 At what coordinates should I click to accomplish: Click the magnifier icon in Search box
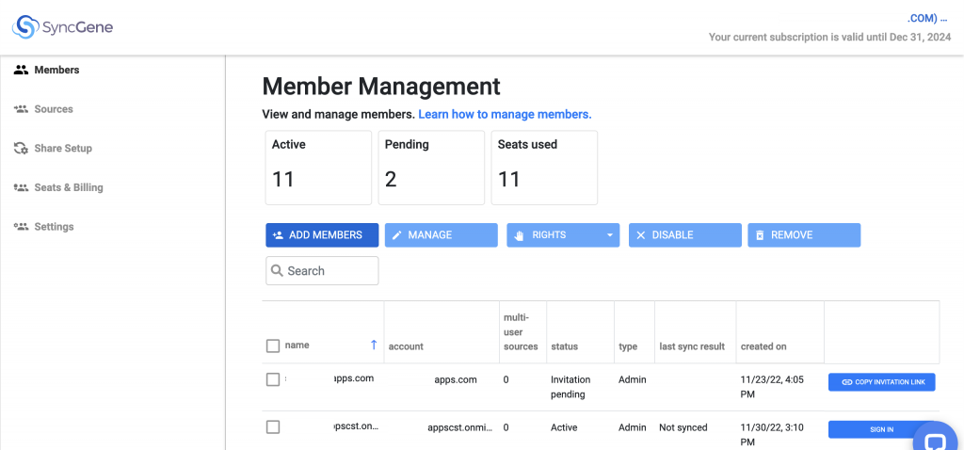pyautogui.click(x=277, y=271)
